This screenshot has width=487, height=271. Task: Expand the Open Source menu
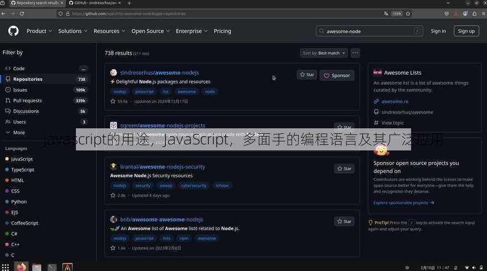150,31
